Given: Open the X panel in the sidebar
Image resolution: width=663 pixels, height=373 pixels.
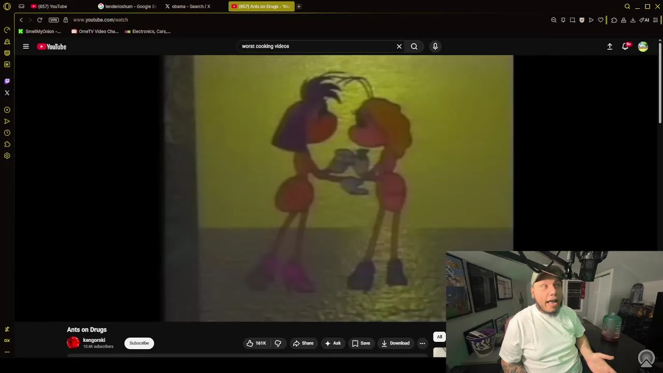Looking at the screenshot, I should coord(7,93).
